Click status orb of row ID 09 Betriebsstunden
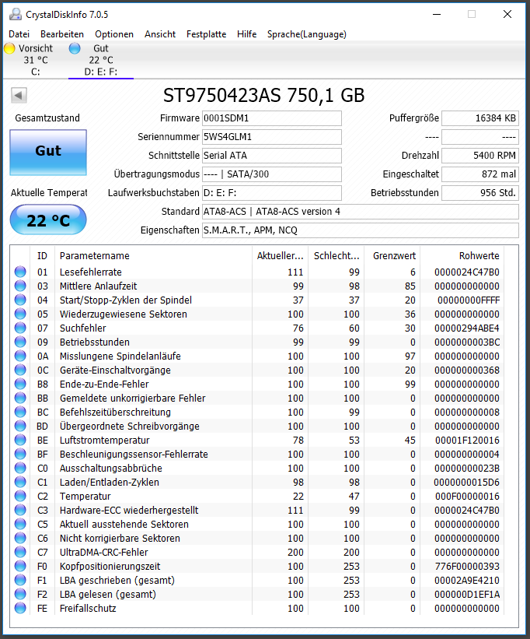 click(x=20, y=342)
